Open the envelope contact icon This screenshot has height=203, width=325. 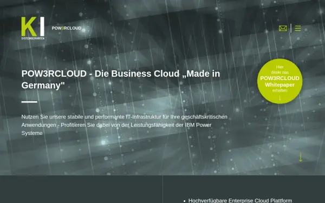(x=283, y=28)
